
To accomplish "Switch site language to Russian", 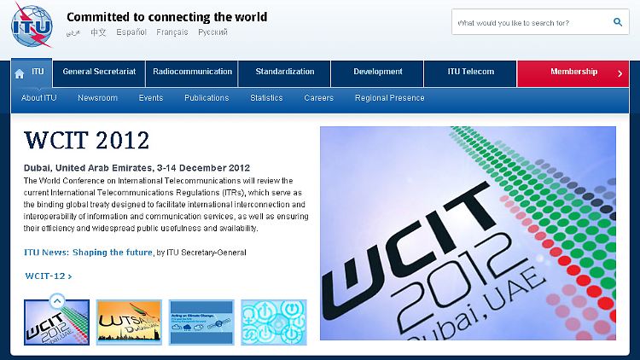I will 212,32.
